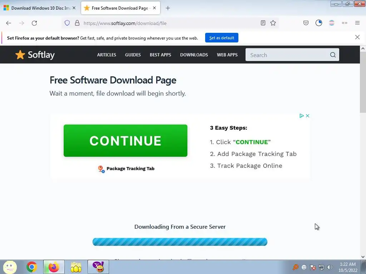Image resolution: width=366 pixels, height=274 pixels.
Task: Switch to Download Windows 10 Disc Image tab
Action: (40, 8)
